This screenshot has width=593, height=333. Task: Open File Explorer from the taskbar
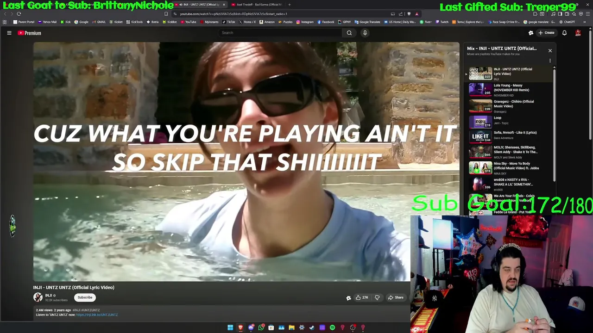[291, 327]
